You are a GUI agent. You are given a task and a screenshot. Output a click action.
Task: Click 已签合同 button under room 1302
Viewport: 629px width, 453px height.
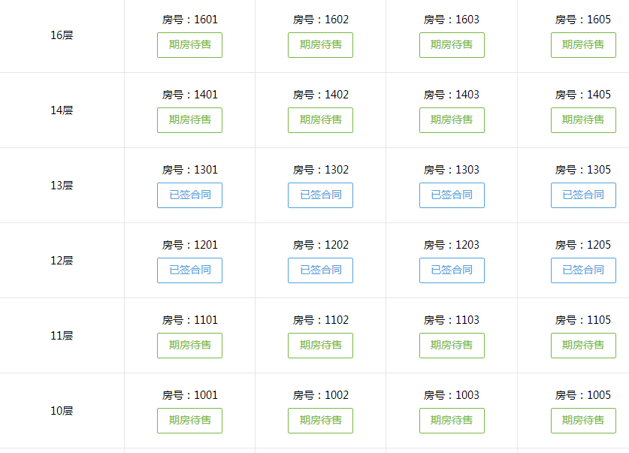click(320, 195)
